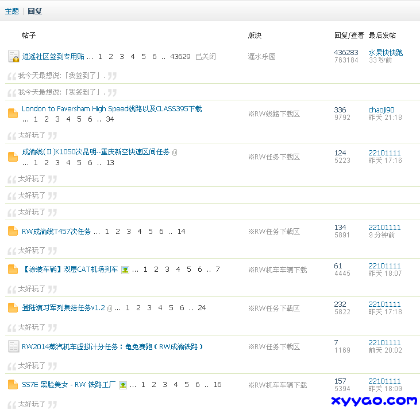The height and width of the screenshot is (410, 420).
Task: Open London to Faversham High Speed thread
Action: tap(112, 109)
